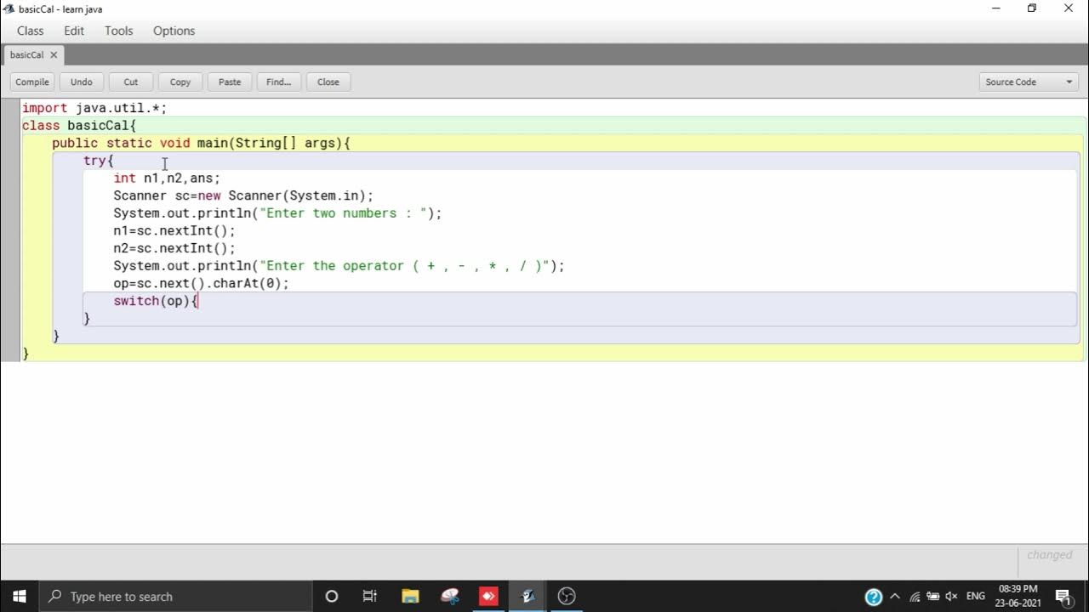1089x612 pixels.
Task: Click the class basicCal{ line
Action: (x=79, y=126)
